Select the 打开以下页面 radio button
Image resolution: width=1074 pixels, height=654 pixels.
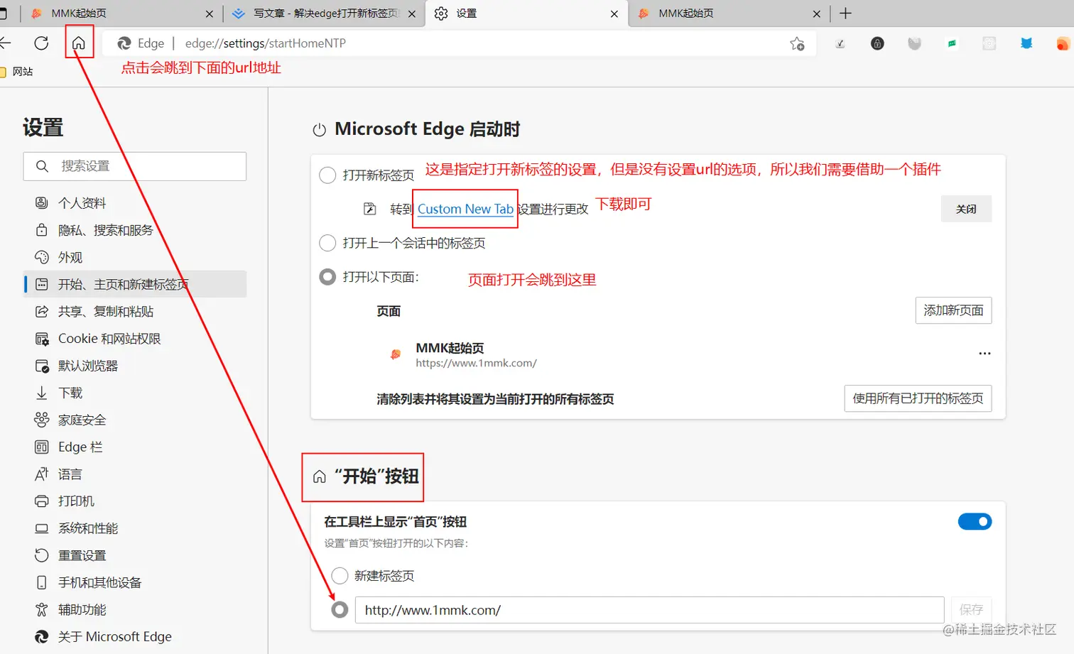[327, 277]
